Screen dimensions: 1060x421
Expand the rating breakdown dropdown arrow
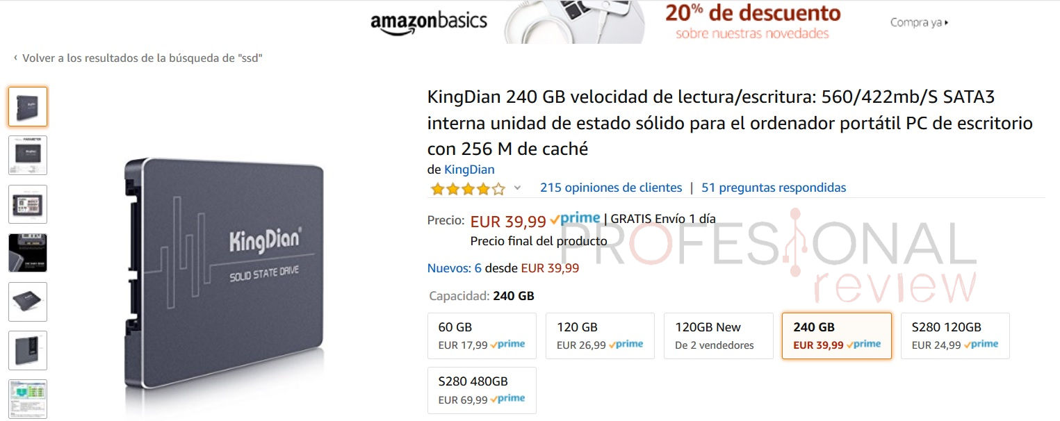[517, 188]
